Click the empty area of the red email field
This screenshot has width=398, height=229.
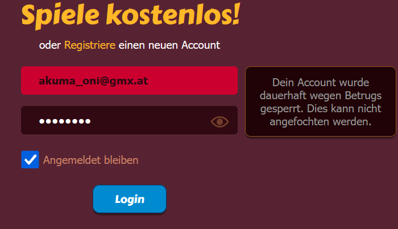pyautogui.click(x=193, y=80)
